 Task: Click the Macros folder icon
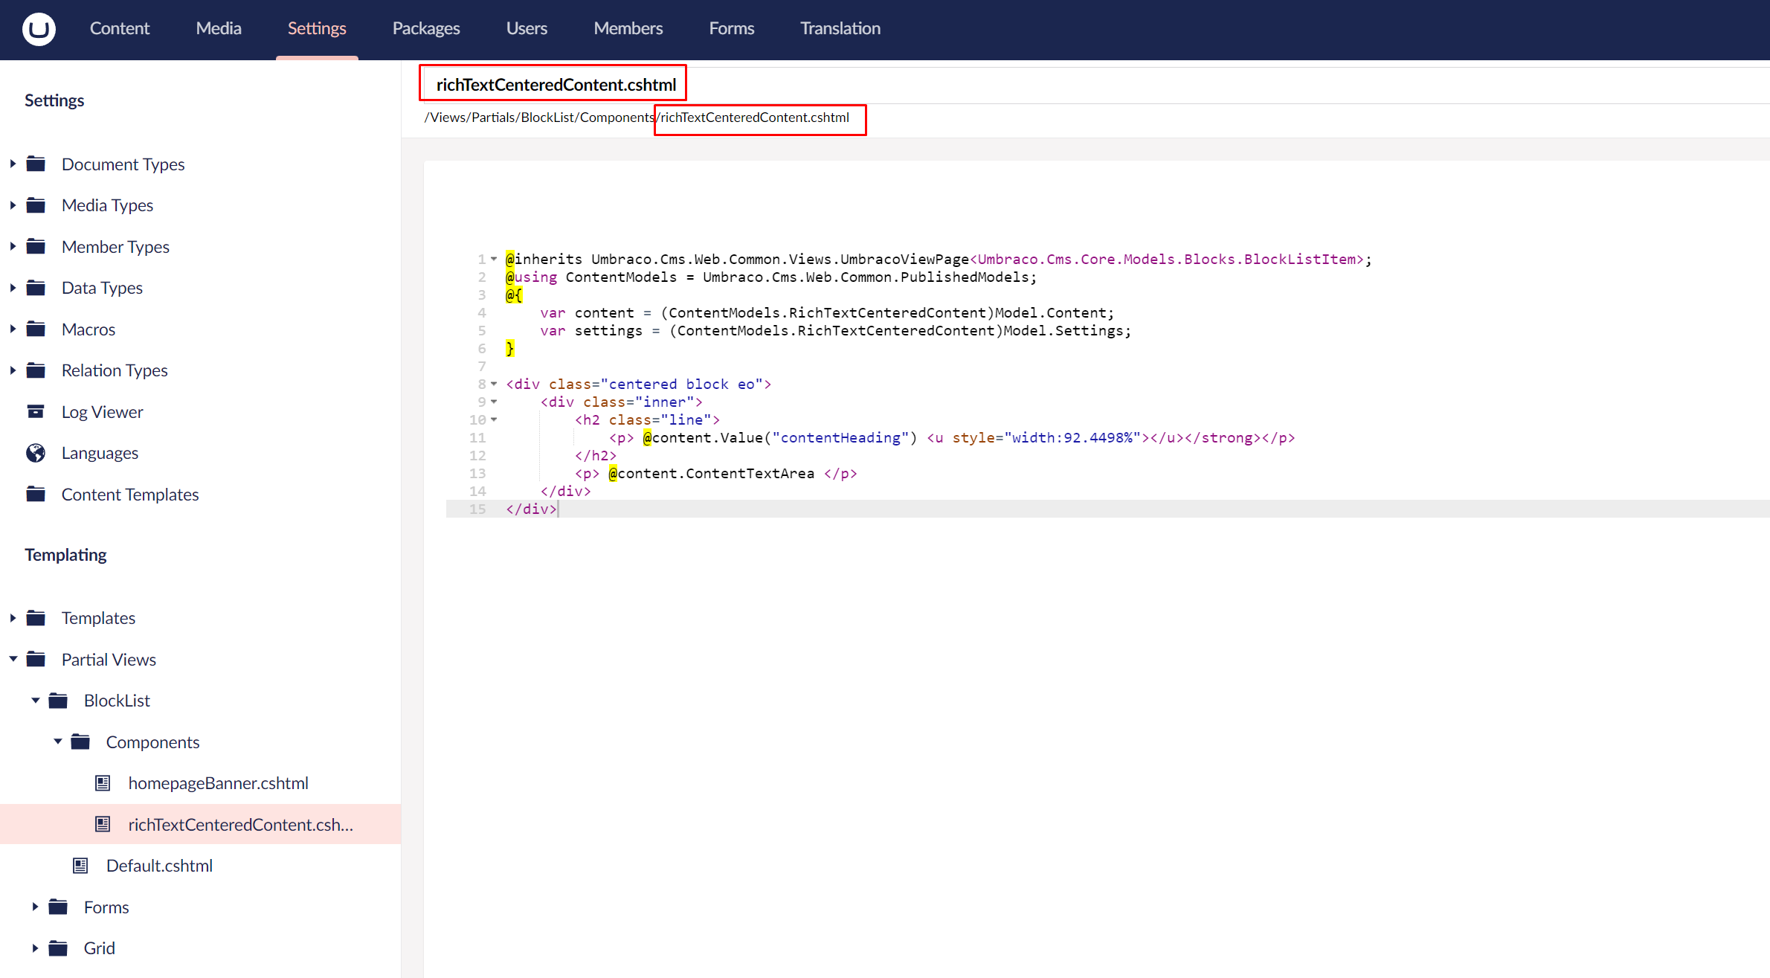tap(36, 329)
